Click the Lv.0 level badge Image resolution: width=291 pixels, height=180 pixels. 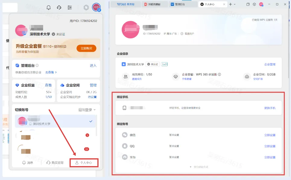pyautogui.click(x=165, y=64)
